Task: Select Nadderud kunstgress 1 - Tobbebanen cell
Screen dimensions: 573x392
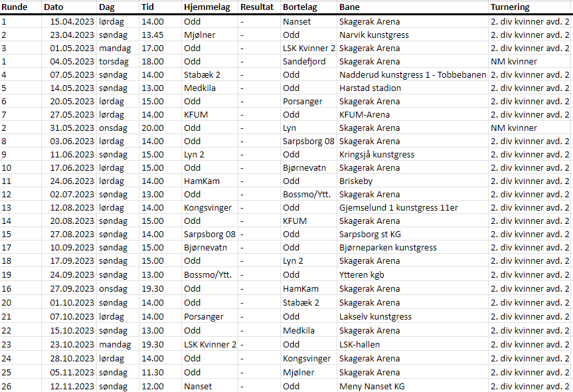Action: 412,75
